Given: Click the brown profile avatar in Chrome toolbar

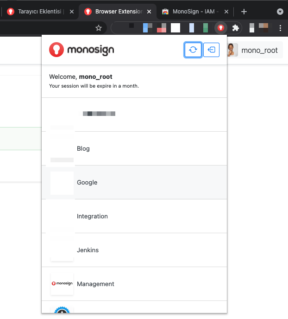Looking at the screenshot, I should pos(263,28).
